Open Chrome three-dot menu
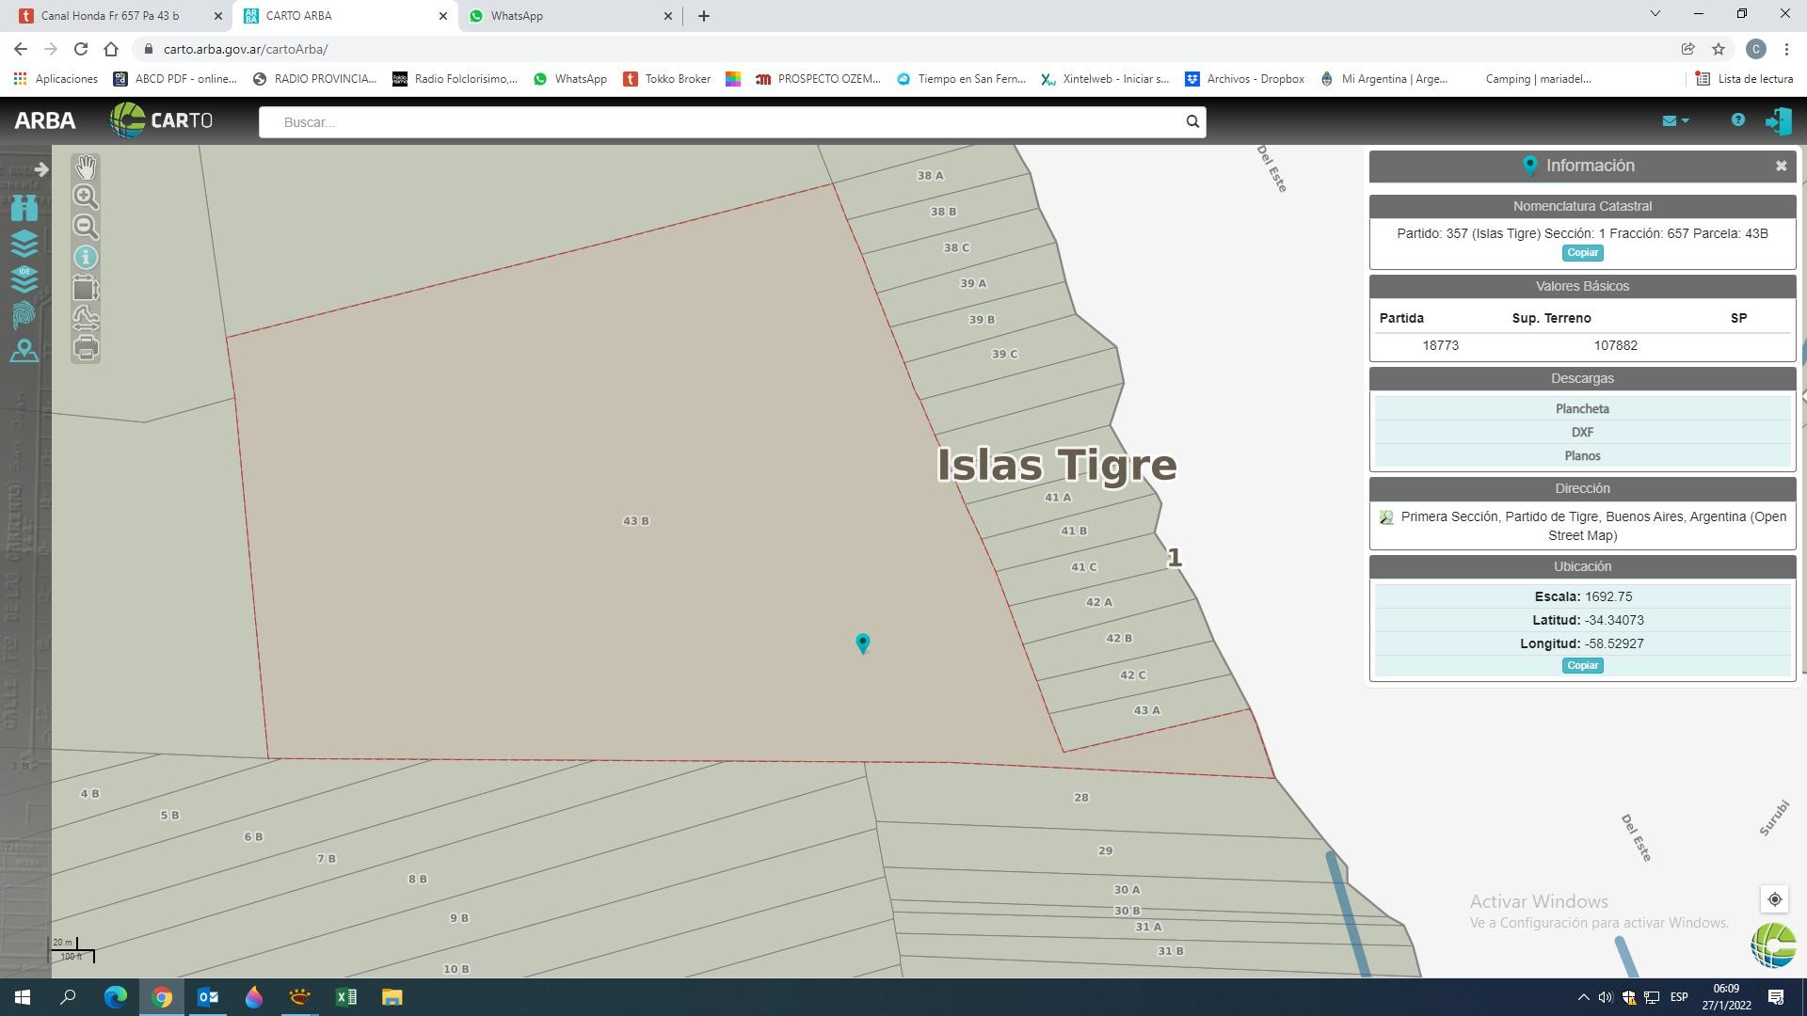Viewport: 1807px width, 1016px height. [1785, 49]
